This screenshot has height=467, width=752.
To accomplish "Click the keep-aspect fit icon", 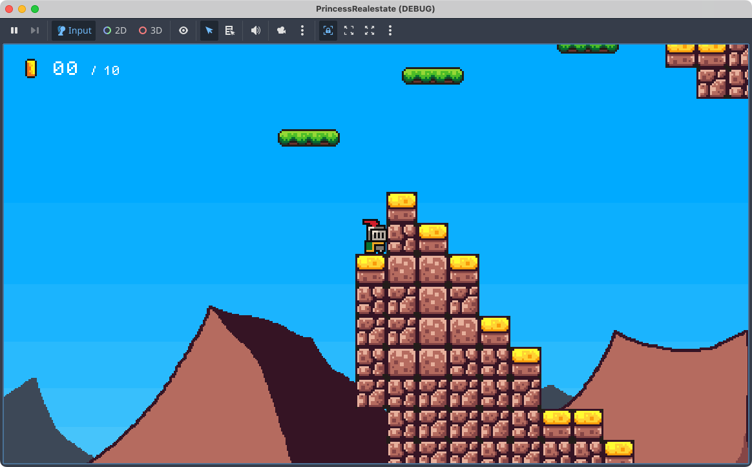I will (x=349, y=30).
